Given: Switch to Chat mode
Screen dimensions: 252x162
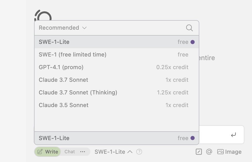Looking at the screenshot, I should tap(70, 152).
